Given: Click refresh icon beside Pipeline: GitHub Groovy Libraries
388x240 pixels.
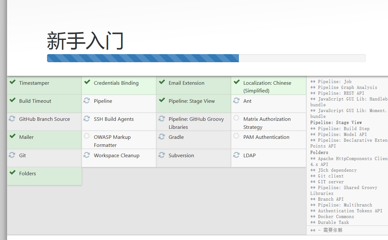Looking at the screenshot, I should [162, 119].
